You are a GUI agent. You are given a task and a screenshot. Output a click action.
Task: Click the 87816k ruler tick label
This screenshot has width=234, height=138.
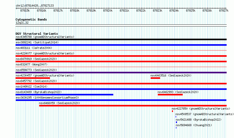coord(42,11)
